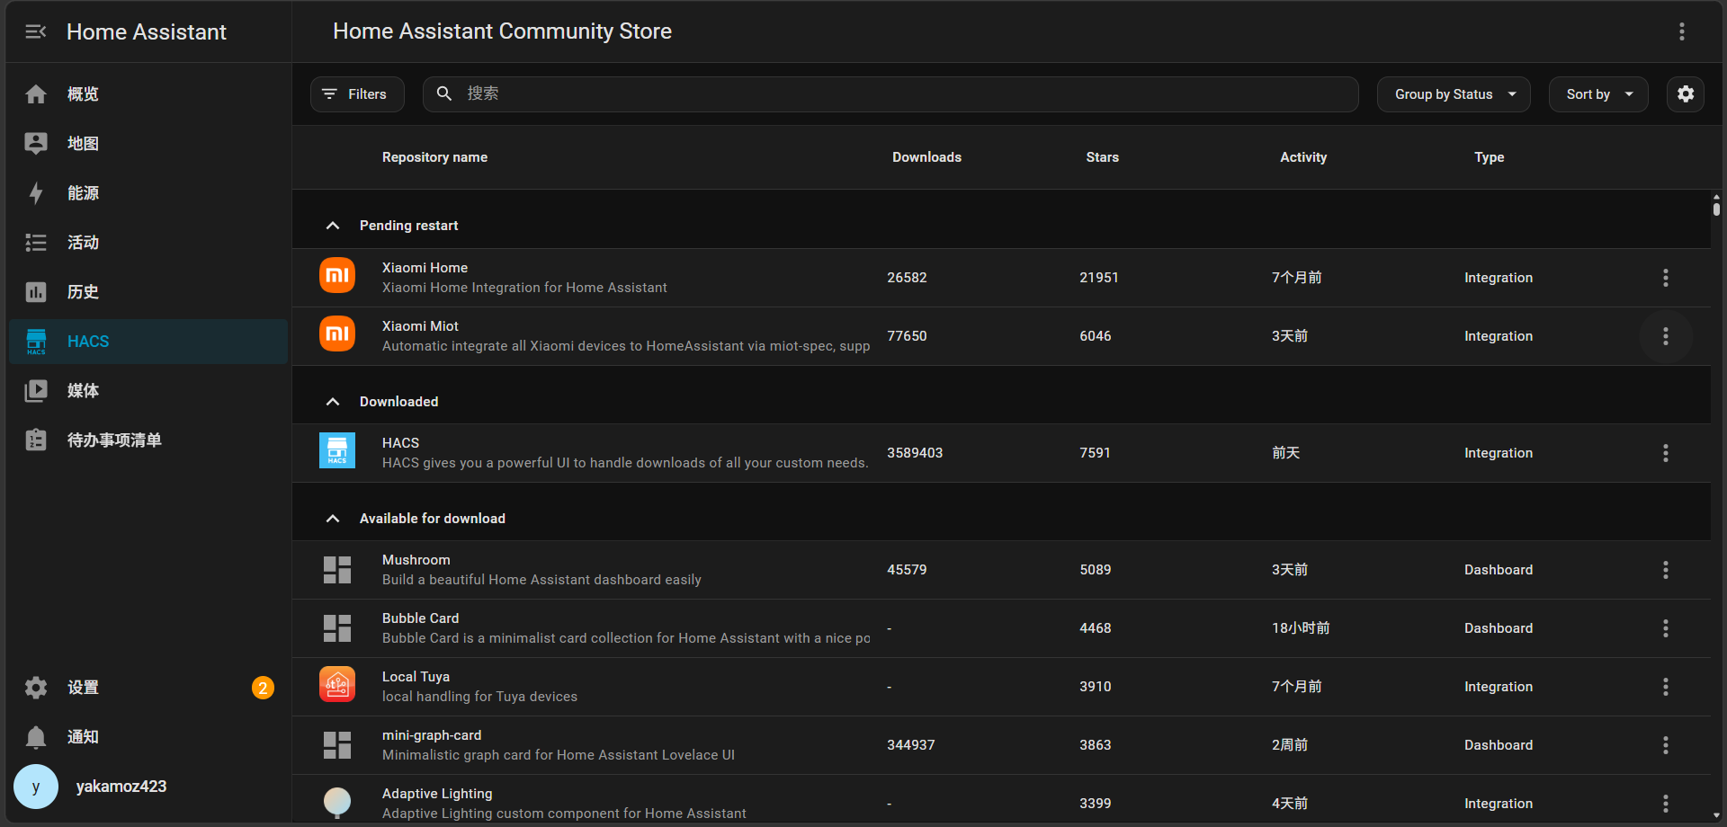
Task: Open Xiaomi Miot row actions menu
Action: click(1666, 336)
